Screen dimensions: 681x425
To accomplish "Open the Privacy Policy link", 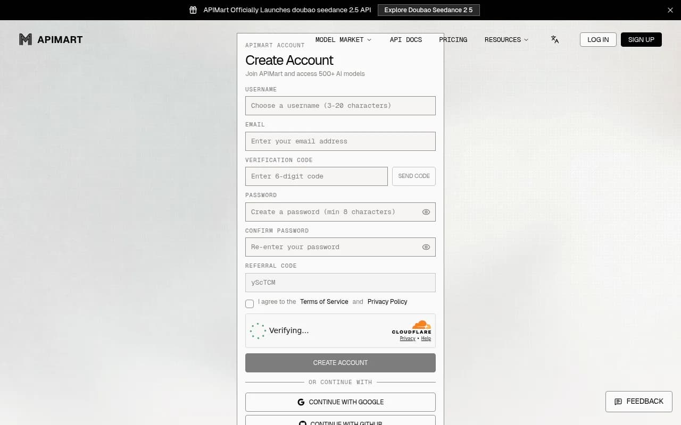I will click(387, 302).
